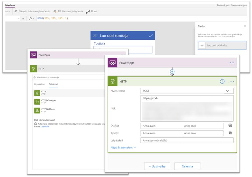Click Kyselyt Anna avain field
Screen dimensions: 252x177
tap(161, 133)
